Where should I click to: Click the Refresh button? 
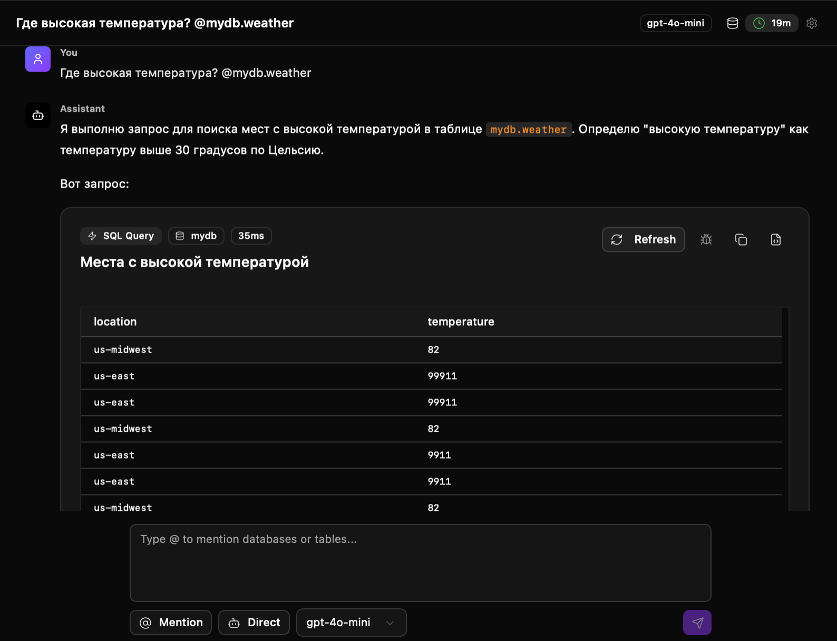tap(644, 240)
